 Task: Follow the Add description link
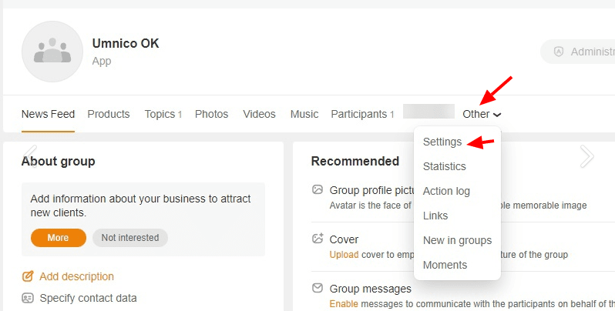76,276
